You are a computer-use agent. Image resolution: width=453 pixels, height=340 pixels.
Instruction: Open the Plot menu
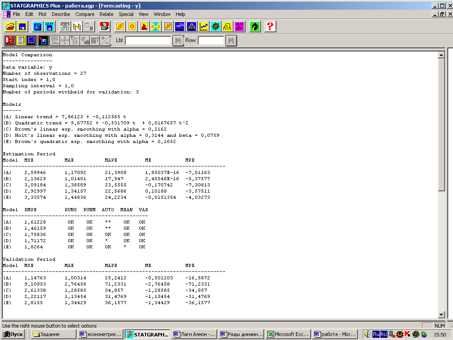[42, 14]
